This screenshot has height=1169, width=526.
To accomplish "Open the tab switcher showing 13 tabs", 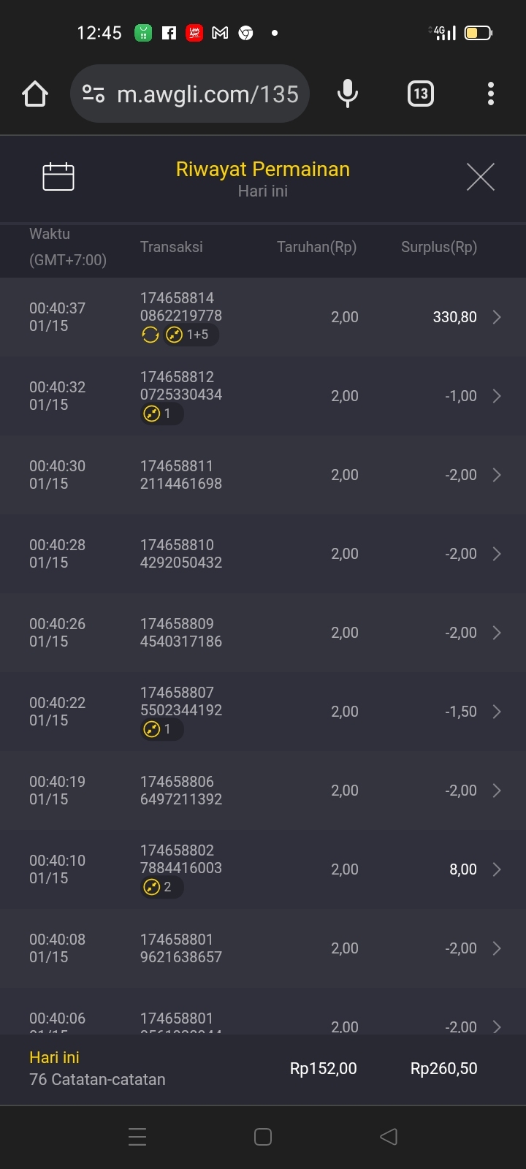I will [420, 94].
